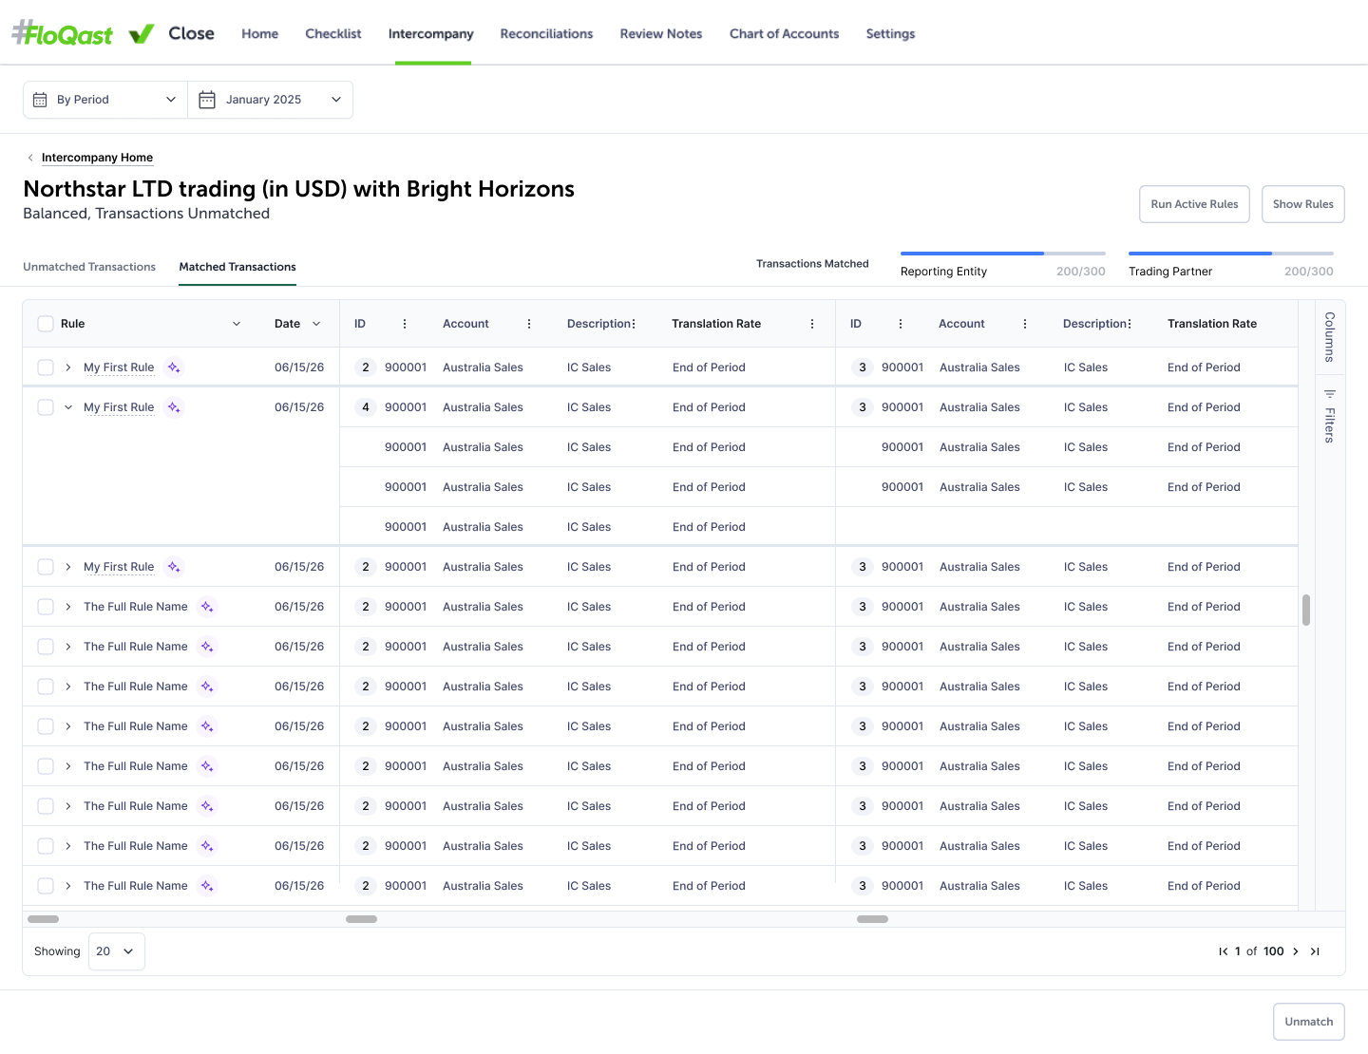1368x1054 pixels.
Task: Click the Show Rules button
Action: (x=1303, y=204)
